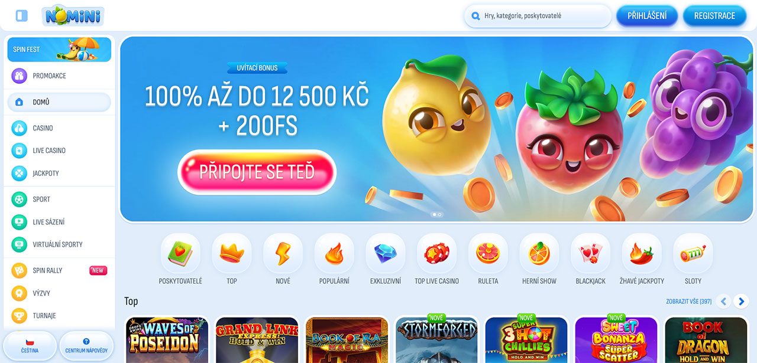Select the Blackjack cards icon
This screenshot has width=757, height=363.
tap(590, 253)
